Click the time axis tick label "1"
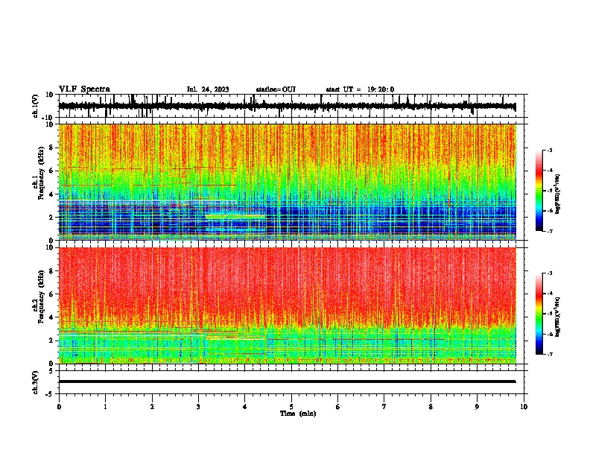Viewport: 590px width, 456px height. [x=105, y=407]
